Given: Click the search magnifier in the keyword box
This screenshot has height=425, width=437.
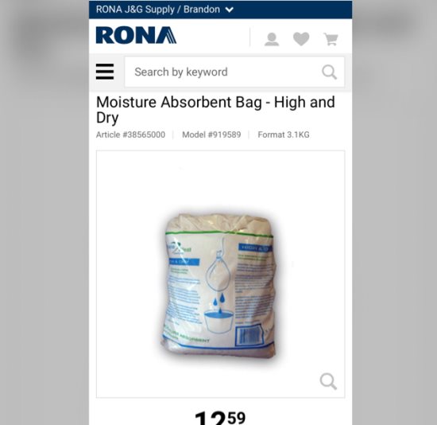Looking at the screenshot, I should [x=329, y=72].
